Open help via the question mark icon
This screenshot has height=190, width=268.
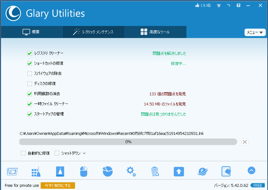click(x=239, y=5)
